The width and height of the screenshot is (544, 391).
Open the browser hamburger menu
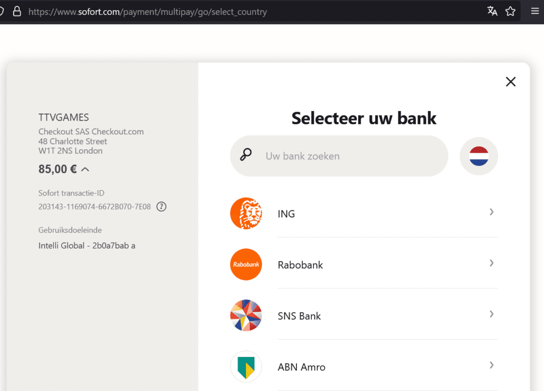(535, 11)
